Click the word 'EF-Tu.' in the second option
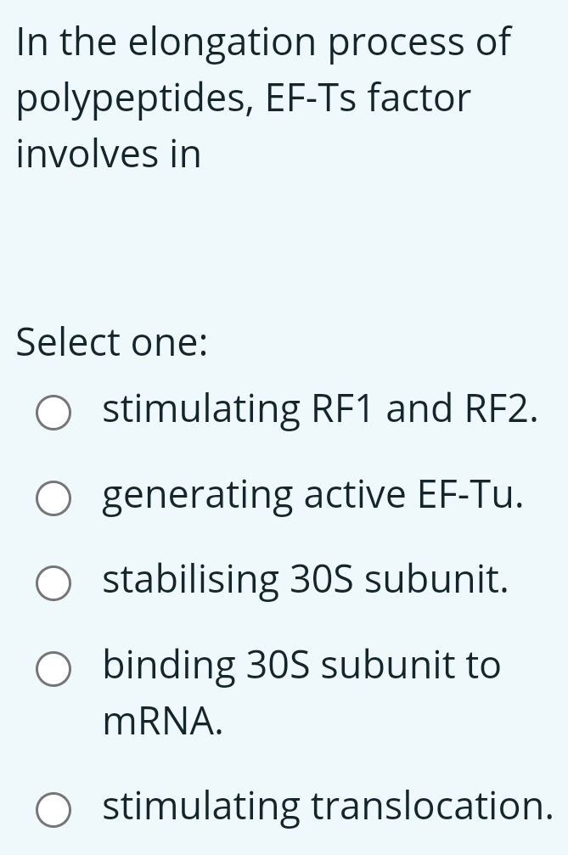This screenshot has height=855, width=568. pyautogui.click(x=470, y=494)
